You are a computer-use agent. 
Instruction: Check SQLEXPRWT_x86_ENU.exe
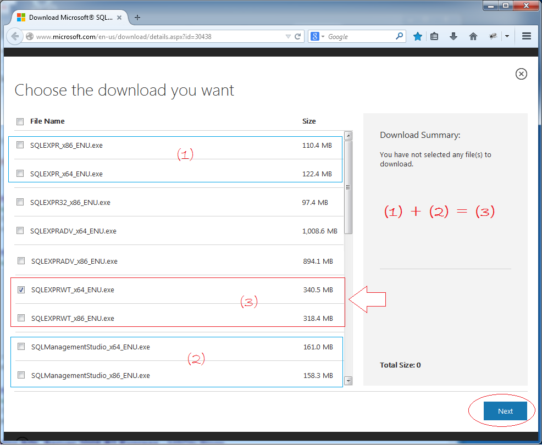click(21, 318)
